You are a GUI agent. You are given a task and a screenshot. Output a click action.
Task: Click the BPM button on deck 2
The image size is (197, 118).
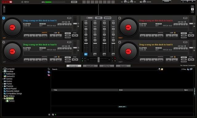coord(185,18)
